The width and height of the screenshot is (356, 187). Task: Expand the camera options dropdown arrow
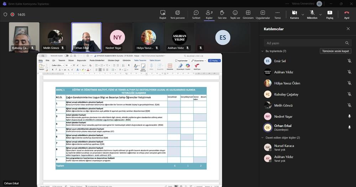pos(303,15)
